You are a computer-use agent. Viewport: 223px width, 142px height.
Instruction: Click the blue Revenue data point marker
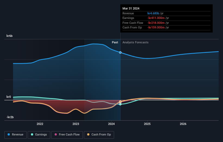tap(120, 53)
